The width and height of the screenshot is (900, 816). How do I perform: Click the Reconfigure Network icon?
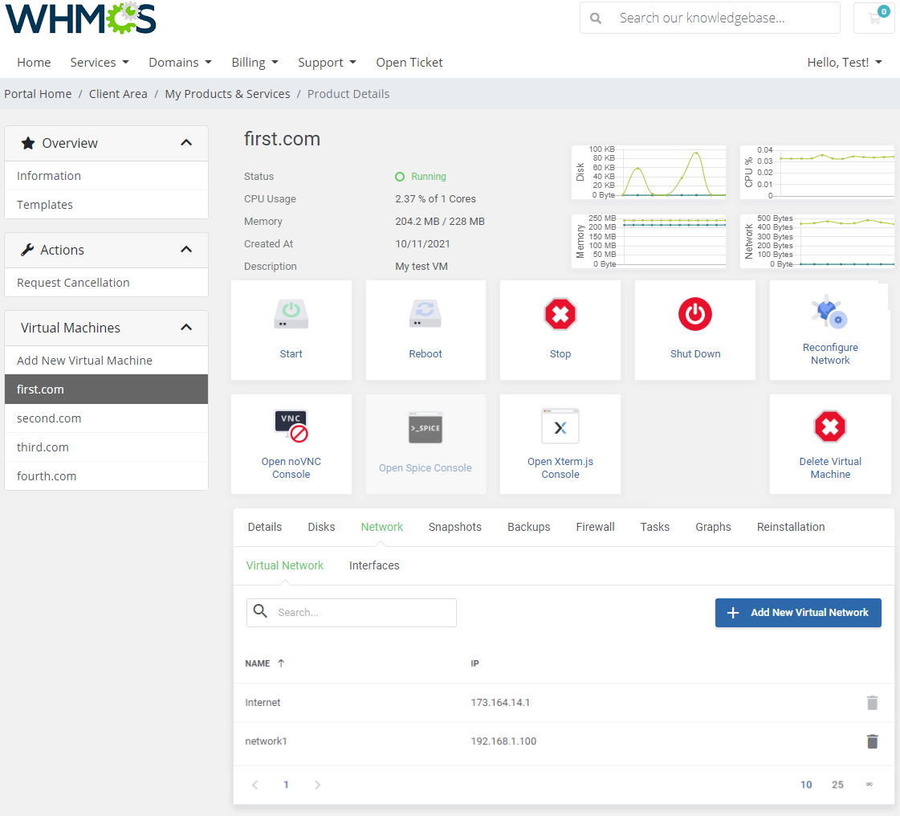pyautogui.click(x=830, y=312)
